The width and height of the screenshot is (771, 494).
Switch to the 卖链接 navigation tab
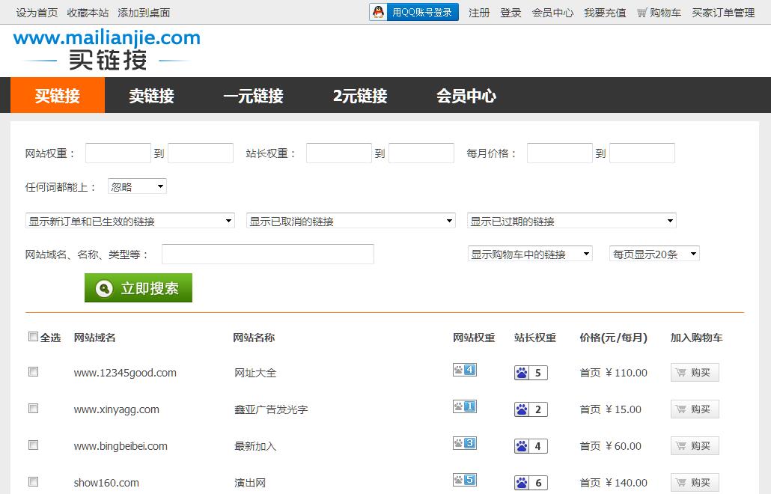(x=151, y=96)
